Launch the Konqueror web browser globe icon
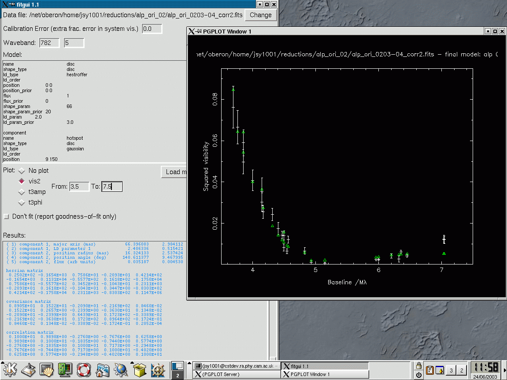This screenshot has height=380, width=507. pos(121,370)
